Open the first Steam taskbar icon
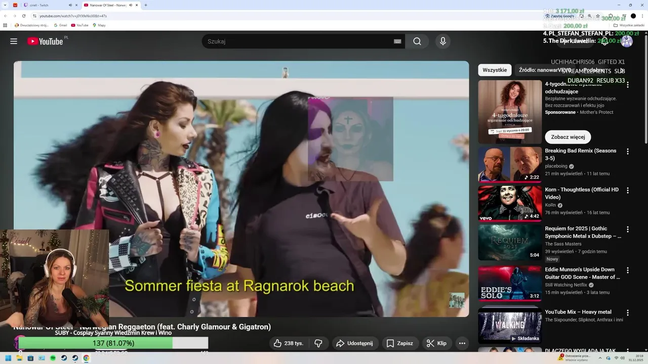The height and width of the screenshot is (364, 648). (x=64, y=358)
